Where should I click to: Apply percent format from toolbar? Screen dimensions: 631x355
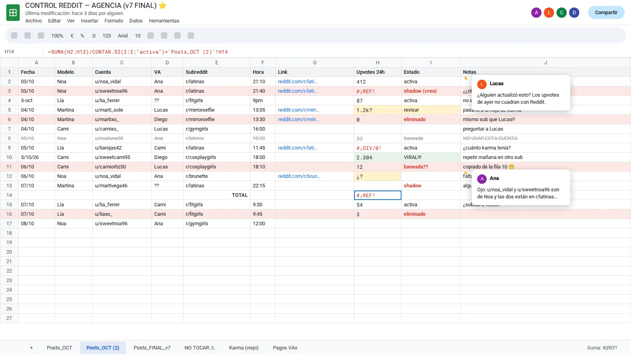[x=82, y=35]
